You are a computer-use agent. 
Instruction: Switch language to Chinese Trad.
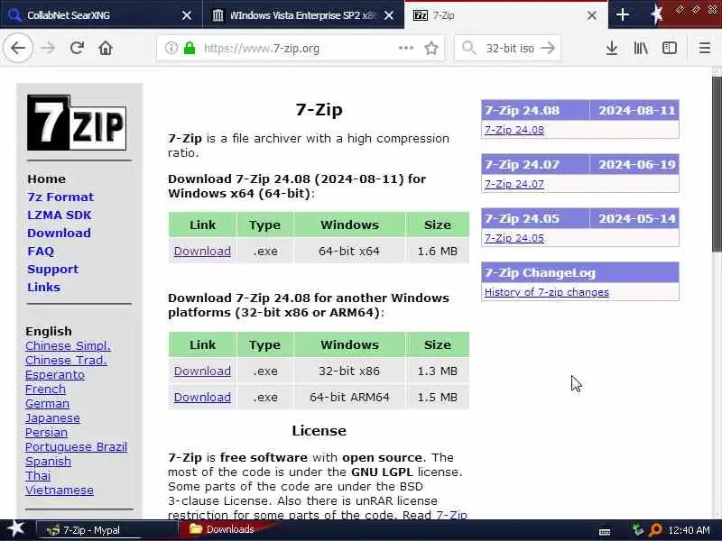pyautogui.click(x=66, y=360)
